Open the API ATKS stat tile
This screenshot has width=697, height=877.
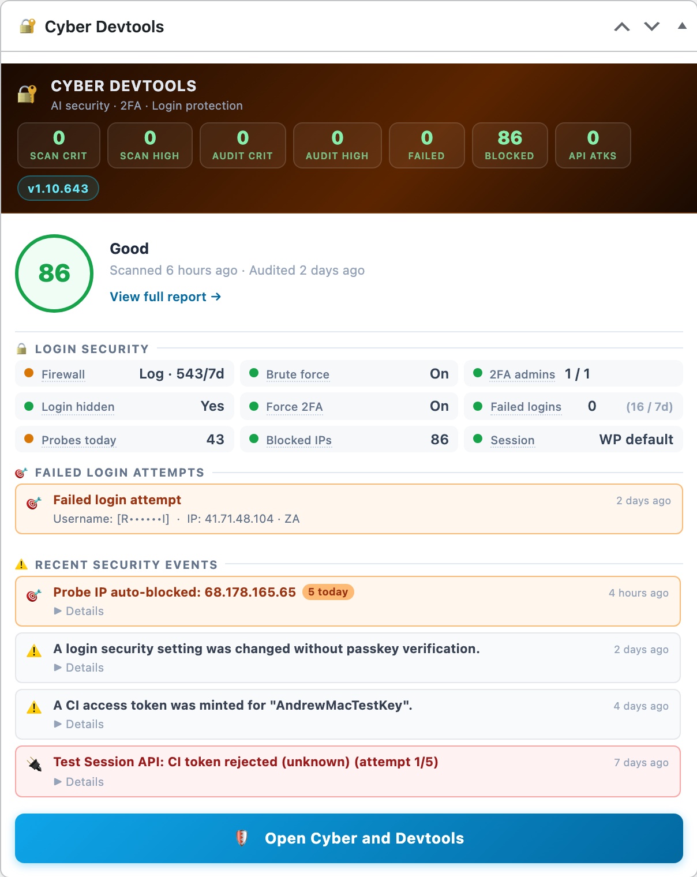pyautogui.click(x=593, y=145)
